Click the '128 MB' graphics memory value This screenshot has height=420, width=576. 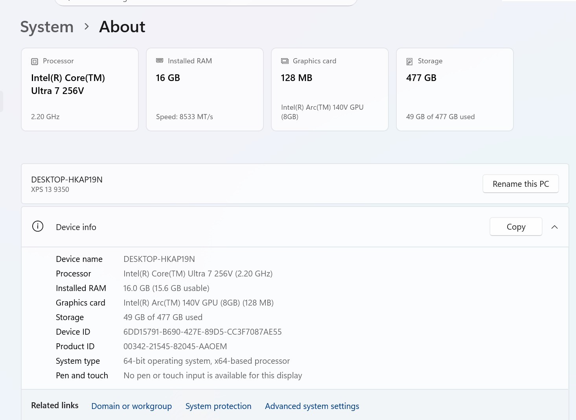(296, 78)
